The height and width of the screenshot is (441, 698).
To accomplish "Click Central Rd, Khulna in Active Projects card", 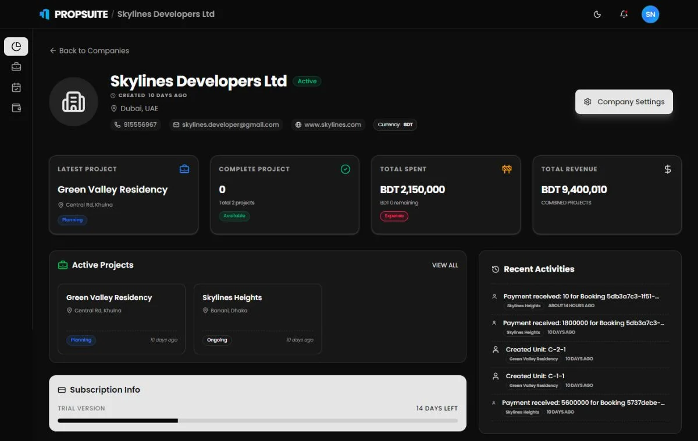I will click(98, 311).
